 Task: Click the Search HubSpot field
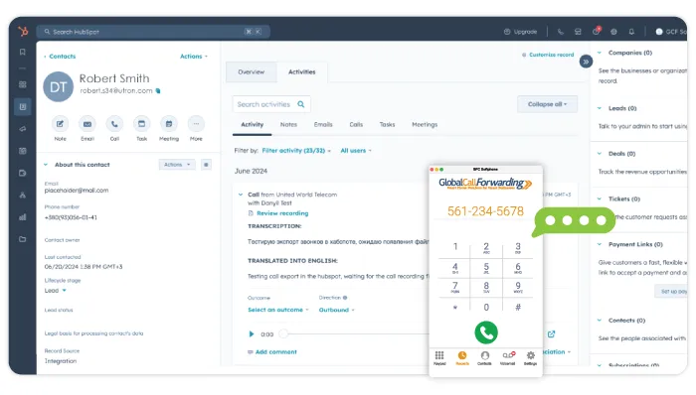153,32
